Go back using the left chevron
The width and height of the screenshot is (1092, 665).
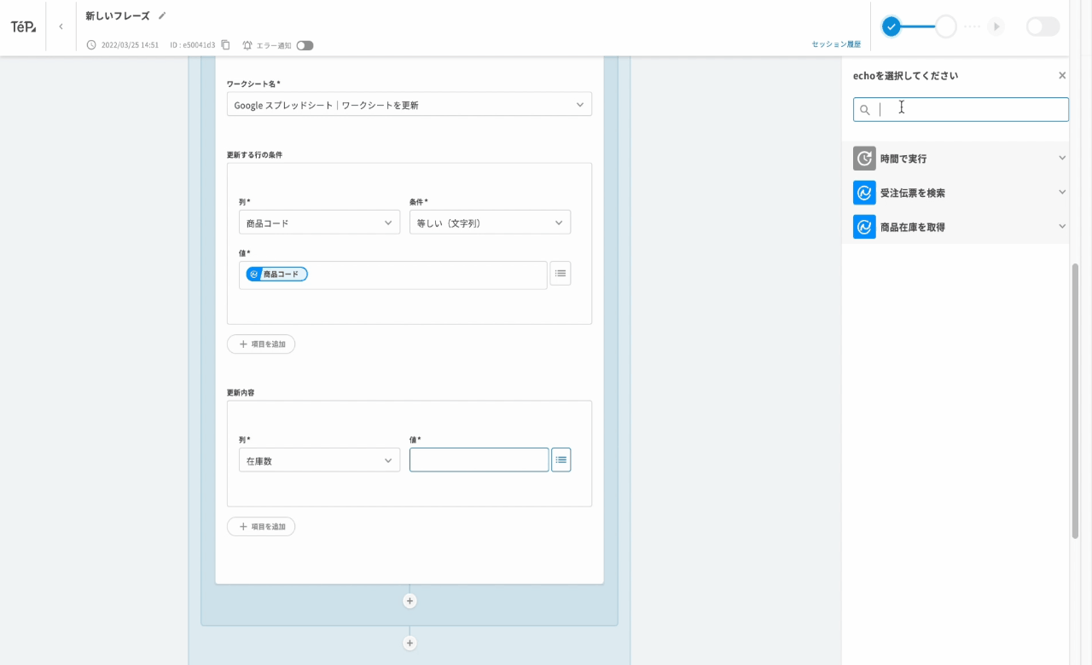[61, 26]
